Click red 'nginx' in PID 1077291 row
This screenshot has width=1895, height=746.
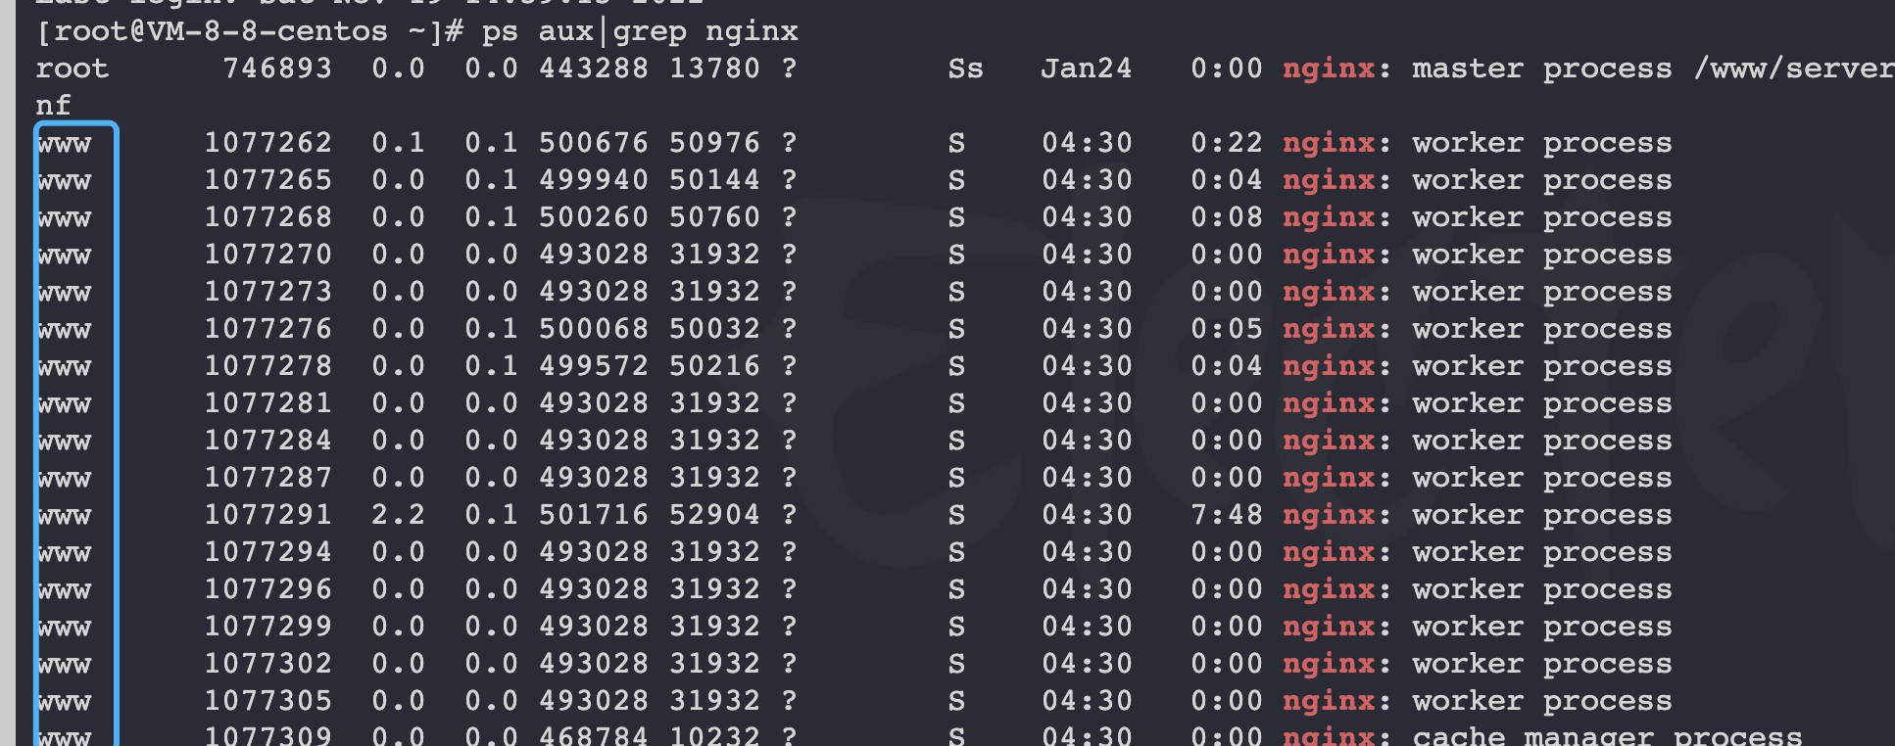click(1329, 515)
